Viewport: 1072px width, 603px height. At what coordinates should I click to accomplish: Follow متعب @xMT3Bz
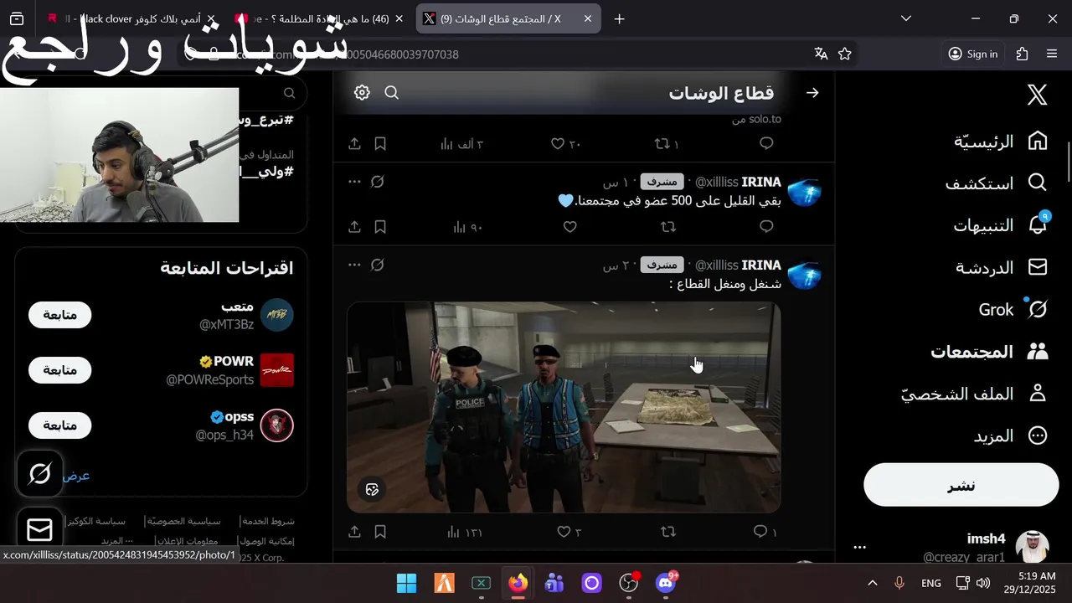point(59,315)
